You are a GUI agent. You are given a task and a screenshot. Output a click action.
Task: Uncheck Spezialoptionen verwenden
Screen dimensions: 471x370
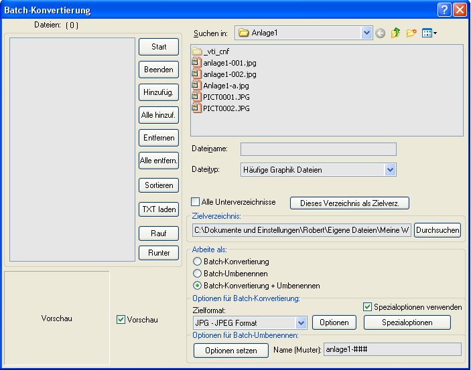pos(367,307)
